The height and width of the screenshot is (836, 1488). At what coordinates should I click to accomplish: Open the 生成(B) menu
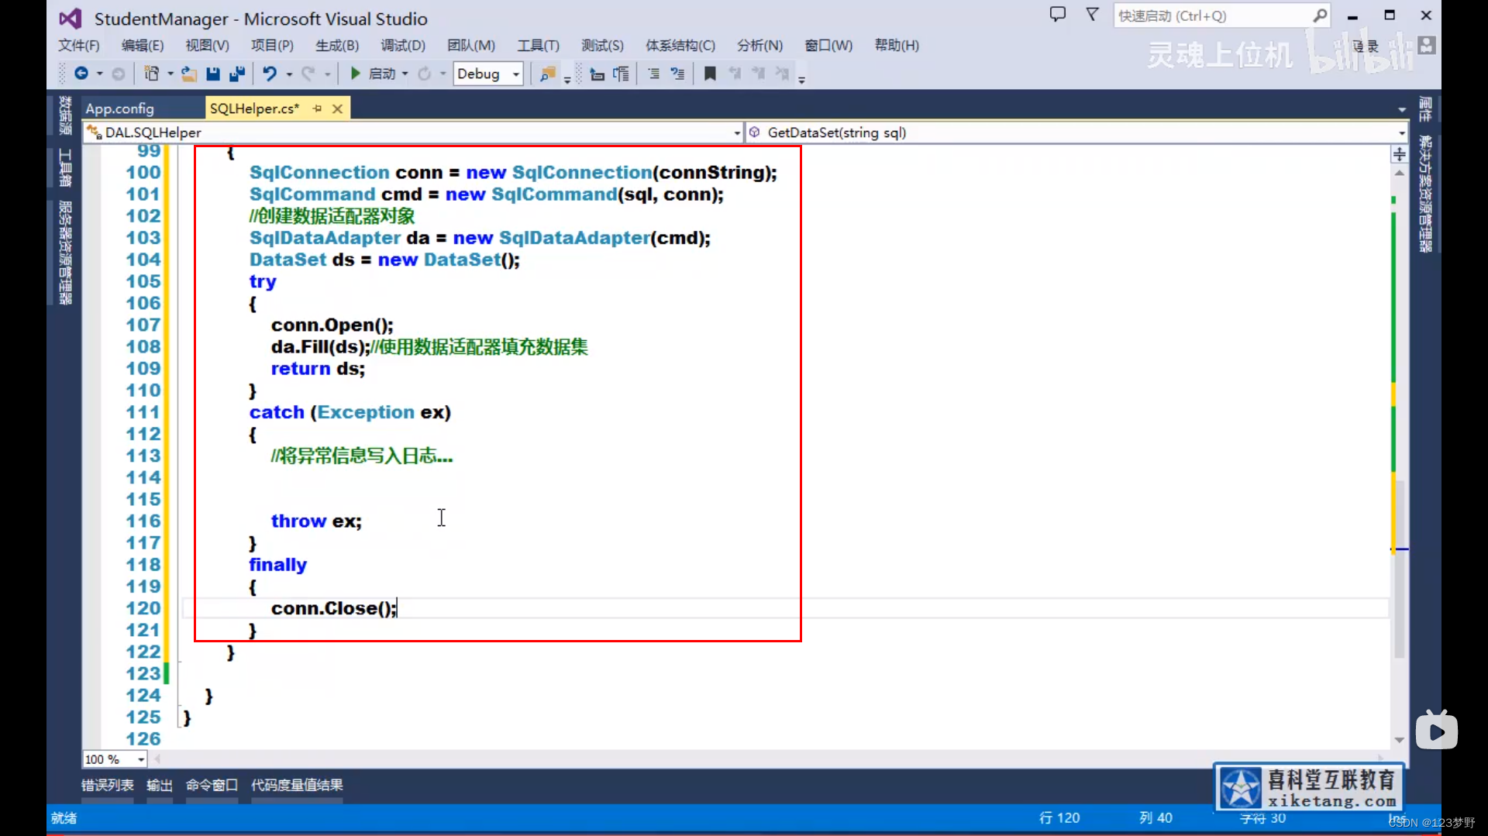coord(337,46)
